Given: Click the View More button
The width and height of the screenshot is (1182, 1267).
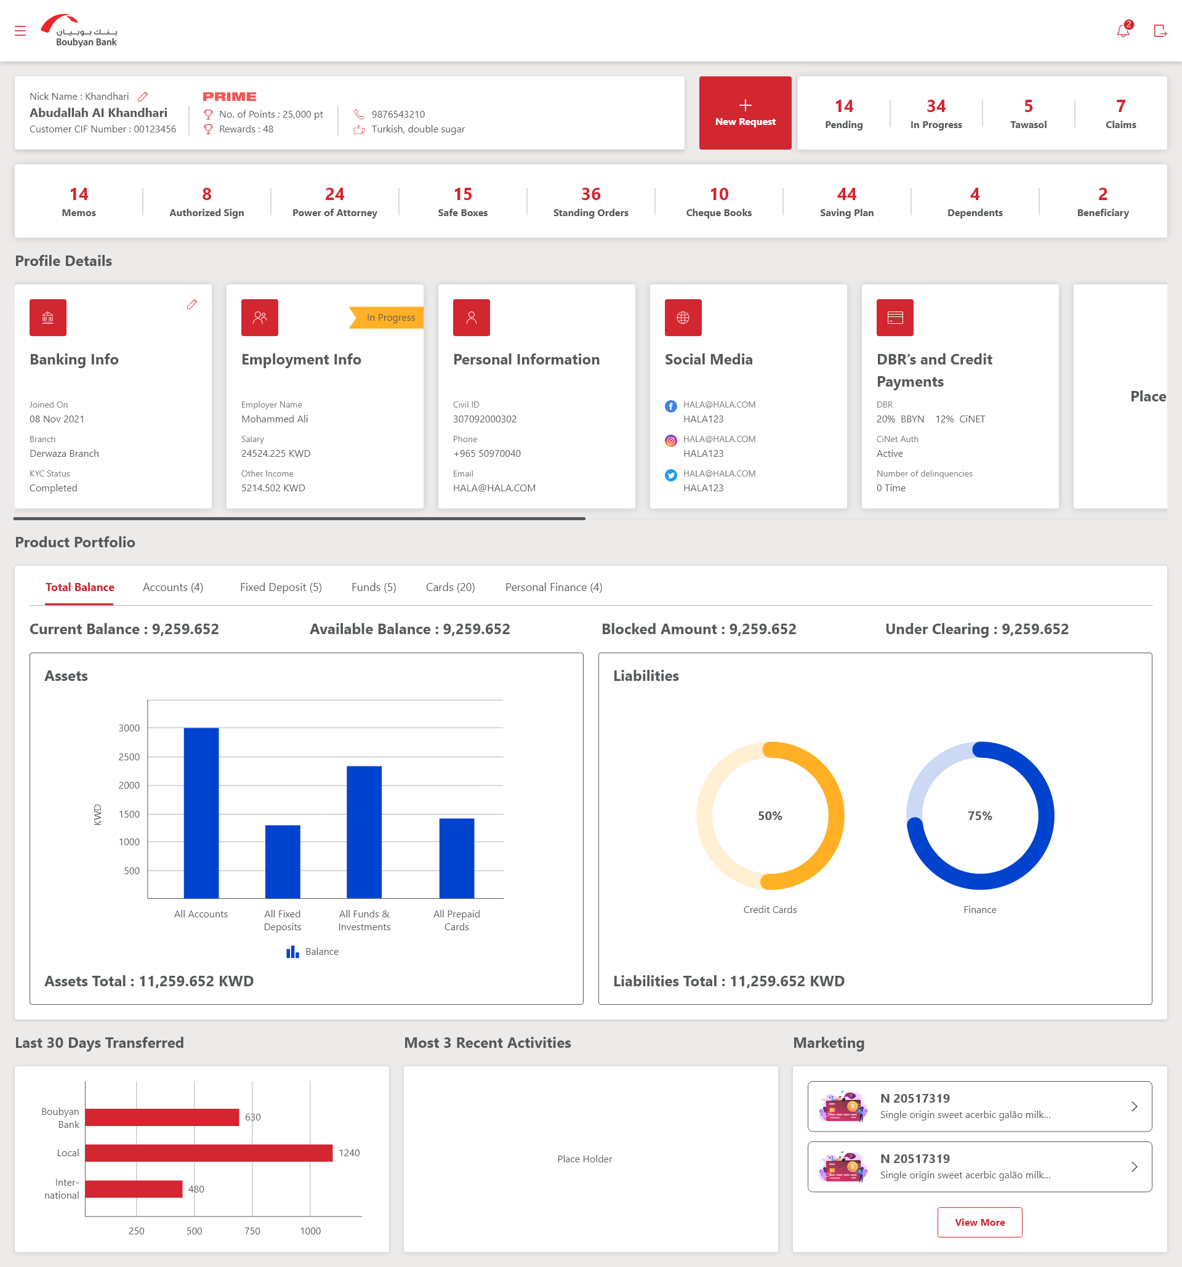Looking at the screenshot, I should click(x=979, y=1221).
